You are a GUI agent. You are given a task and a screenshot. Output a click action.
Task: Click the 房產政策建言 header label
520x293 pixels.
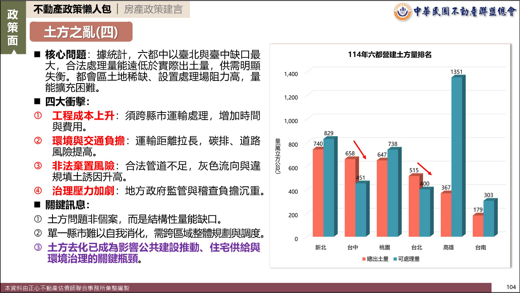[153, 9]
